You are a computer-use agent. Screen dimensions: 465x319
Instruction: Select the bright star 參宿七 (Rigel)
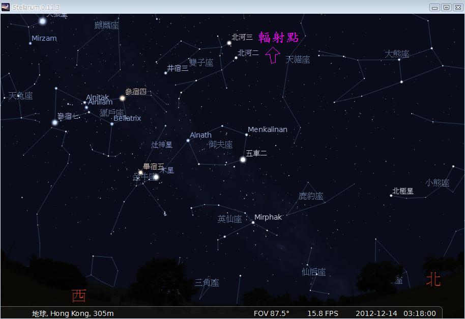coord(54,122)
